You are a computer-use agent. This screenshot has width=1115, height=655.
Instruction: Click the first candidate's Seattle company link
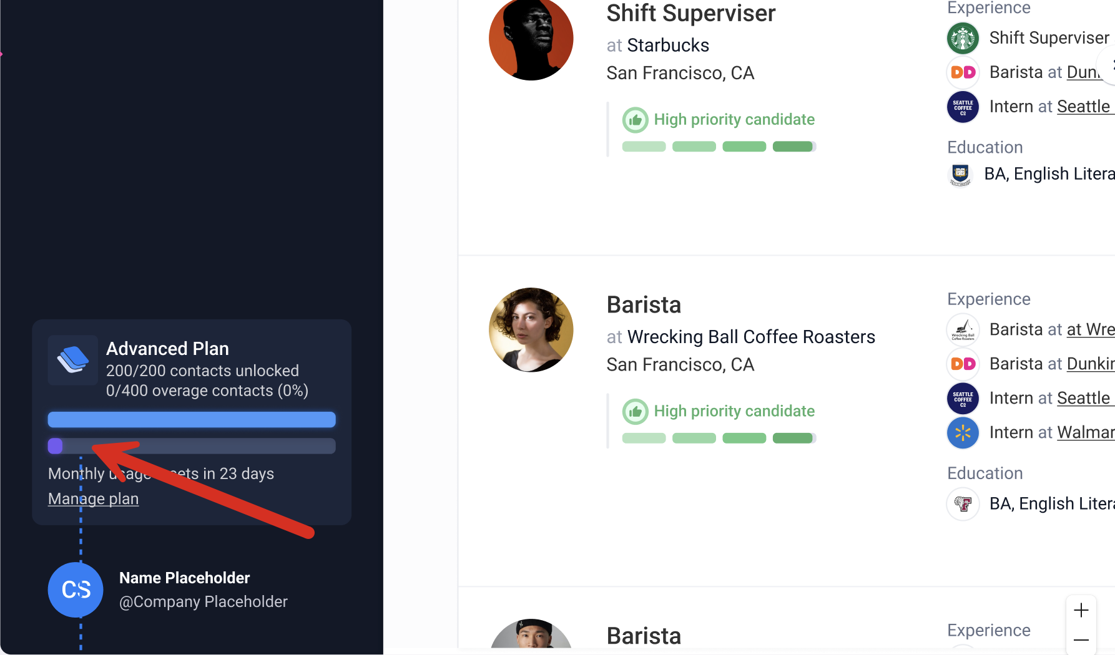1083,107
